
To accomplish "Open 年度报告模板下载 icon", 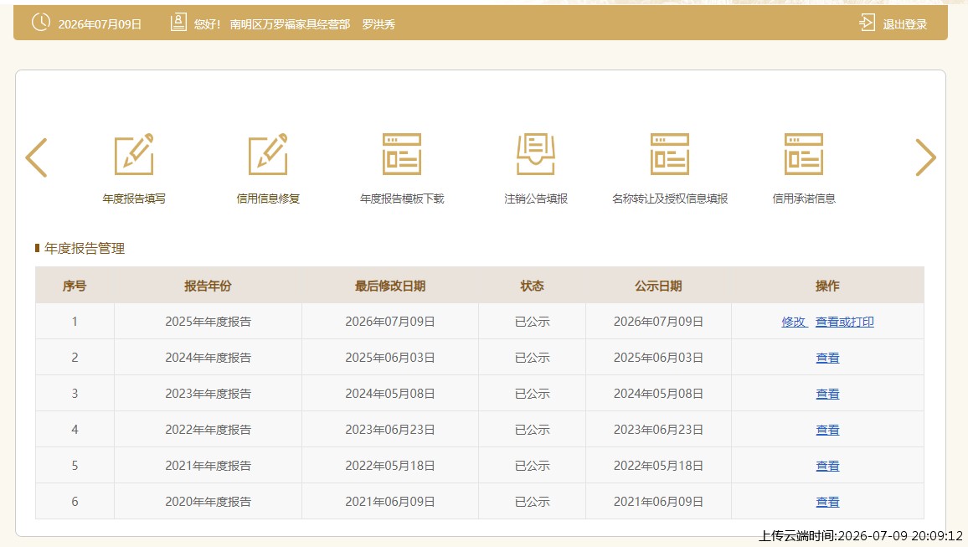I will pyautogui.click(x=402, y=154).
